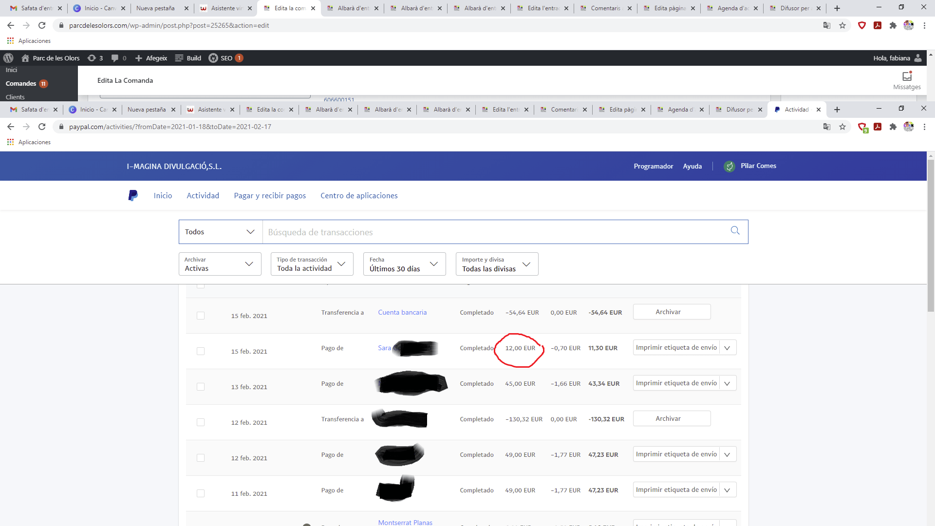
Task: Open Pagar y recibir pagos menu
Action: pyautogui.click(x=270, y=195)
